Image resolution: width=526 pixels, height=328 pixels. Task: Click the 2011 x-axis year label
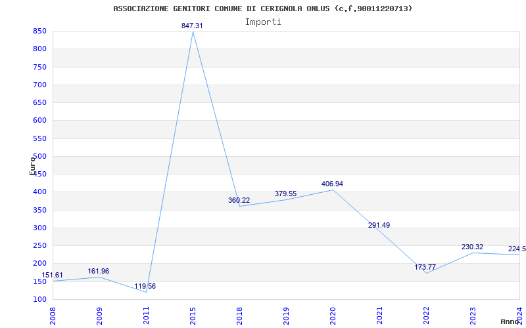pos(146,316)
